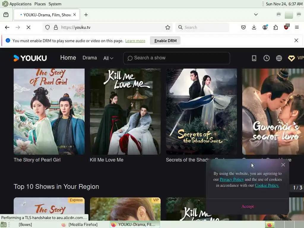Switch to Mozilla Firefox taskbar entry

click(80, 224)
